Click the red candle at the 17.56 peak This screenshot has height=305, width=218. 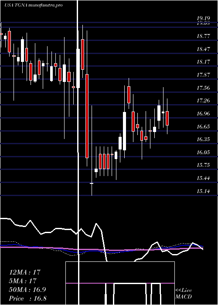pos(129,95)
